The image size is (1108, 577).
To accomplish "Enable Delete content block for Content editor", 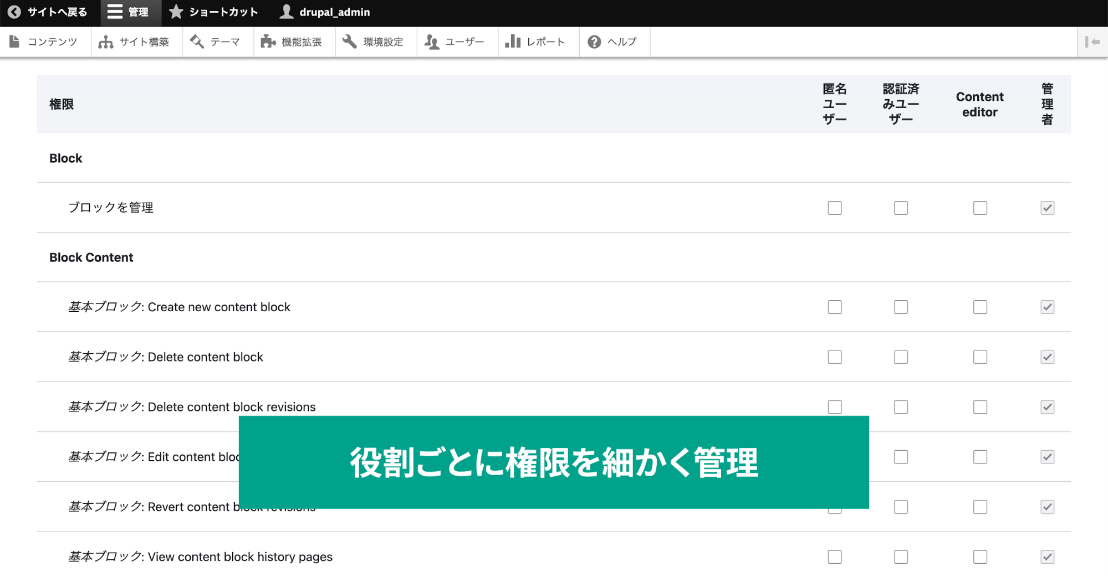I will tap(980, 357).
